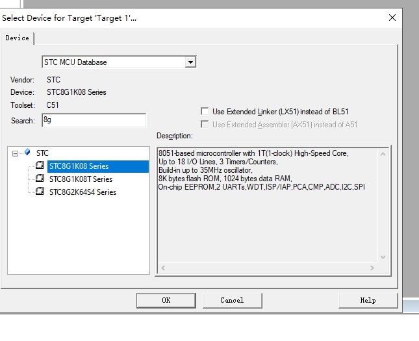Click the chip icon beside STC8G2K64S4 Series
419x341 pixels.
click(x=40, y=192)
